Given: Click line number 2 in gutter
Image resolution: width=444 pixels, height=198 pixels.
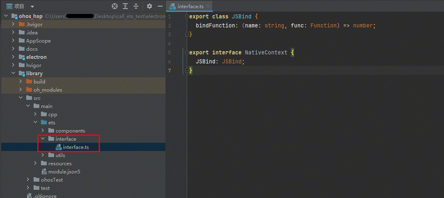Looking at the screenshot, I should click(x=169, y=26).
